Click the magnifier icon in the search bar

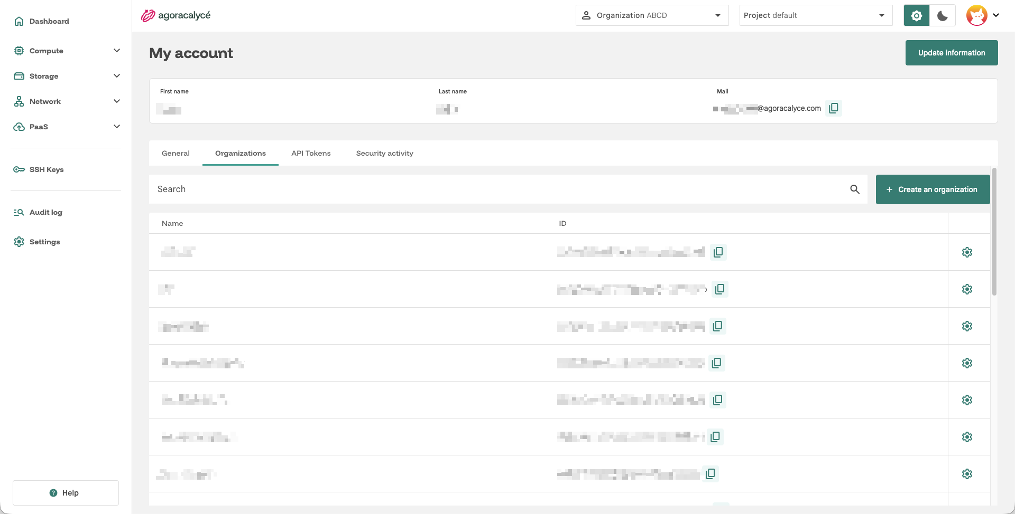click(x=855, y=189)
